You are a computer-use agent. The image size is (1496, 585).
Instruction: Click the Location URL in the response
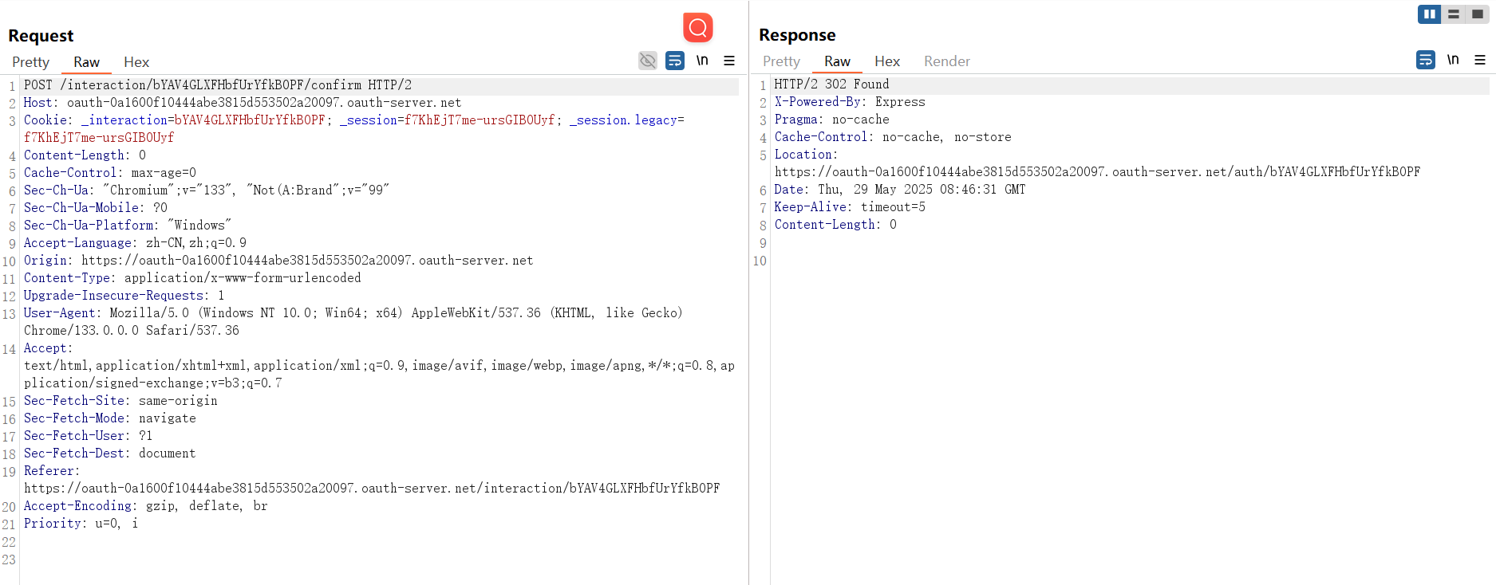1097,172
